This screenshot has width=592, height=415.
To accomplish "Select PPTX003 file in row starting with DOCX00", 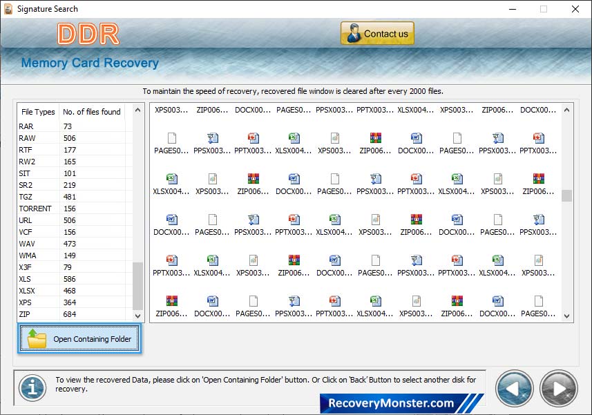I will pos(294,225).
